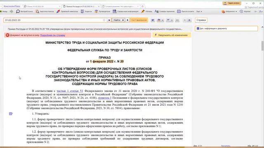Close the Приказ Роструда tab
Screen dimensions: 264x148
(99, 6)
